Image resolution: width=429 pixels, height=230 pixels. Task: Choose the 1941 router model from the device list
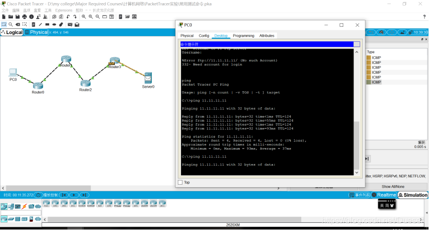pyautogui.click(x=55, y=204)
